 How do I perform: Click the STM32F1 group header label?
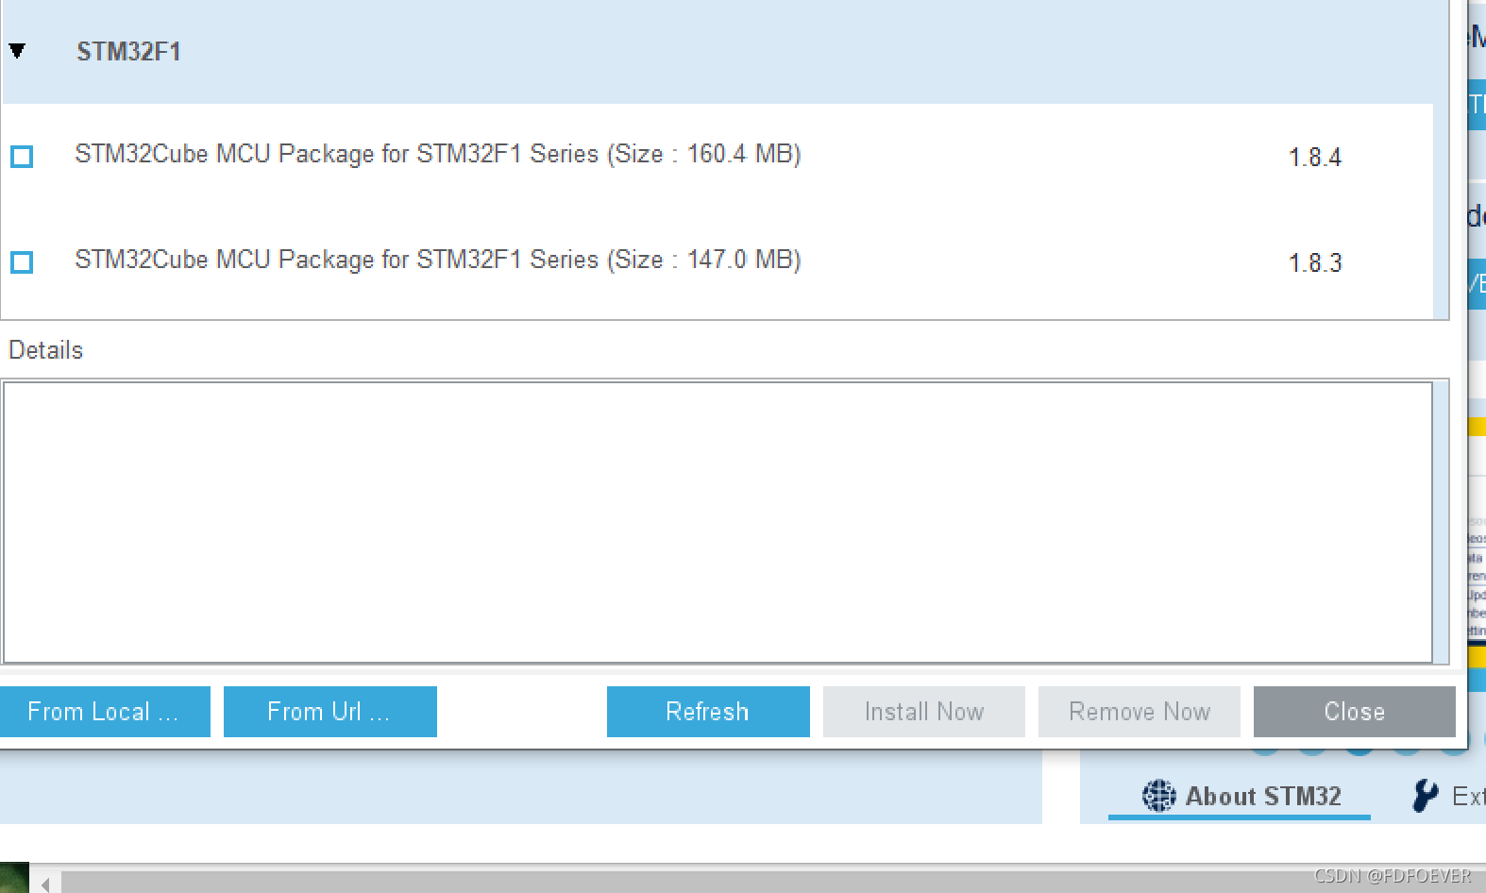128,51
